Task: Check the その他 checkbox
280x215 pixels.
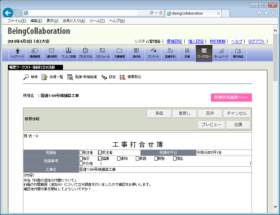Action: (81, 163)
